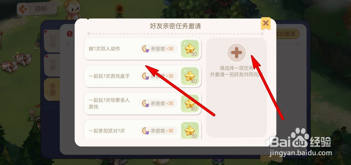Switch to the 亲密 side tab
Screen dimensions: 351x165
pyautogui.click(x=52, y=89)
